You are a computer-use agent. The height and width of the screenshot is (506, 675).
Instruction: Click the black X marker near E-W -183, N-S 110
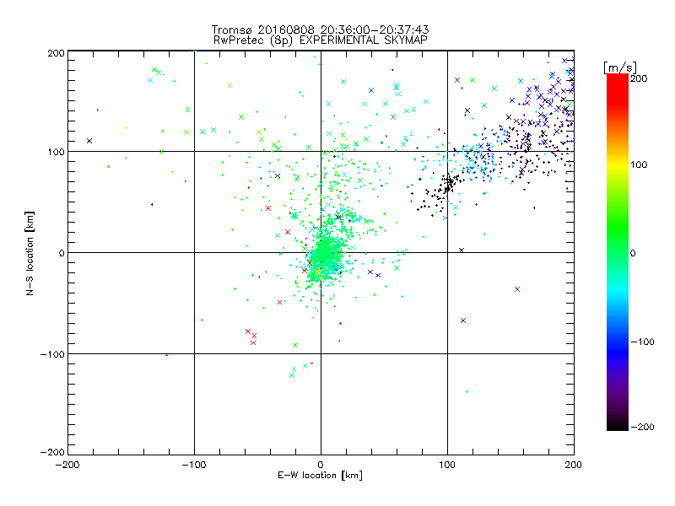tap(89, 141)
